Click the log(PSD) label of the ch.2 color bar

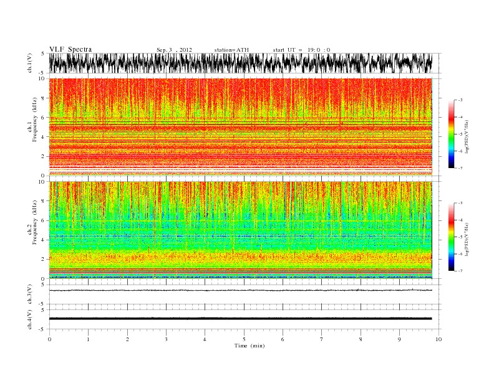[x=467, y=239]
